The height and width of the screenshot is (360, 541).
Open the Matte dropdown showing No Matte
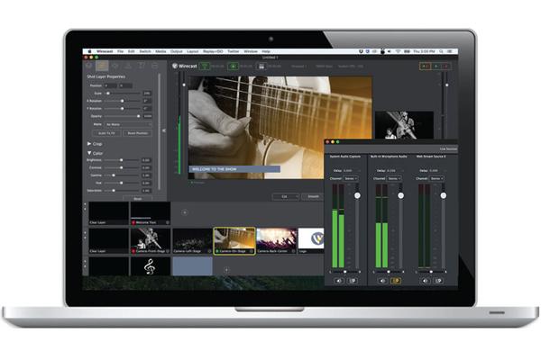point(128,124)
